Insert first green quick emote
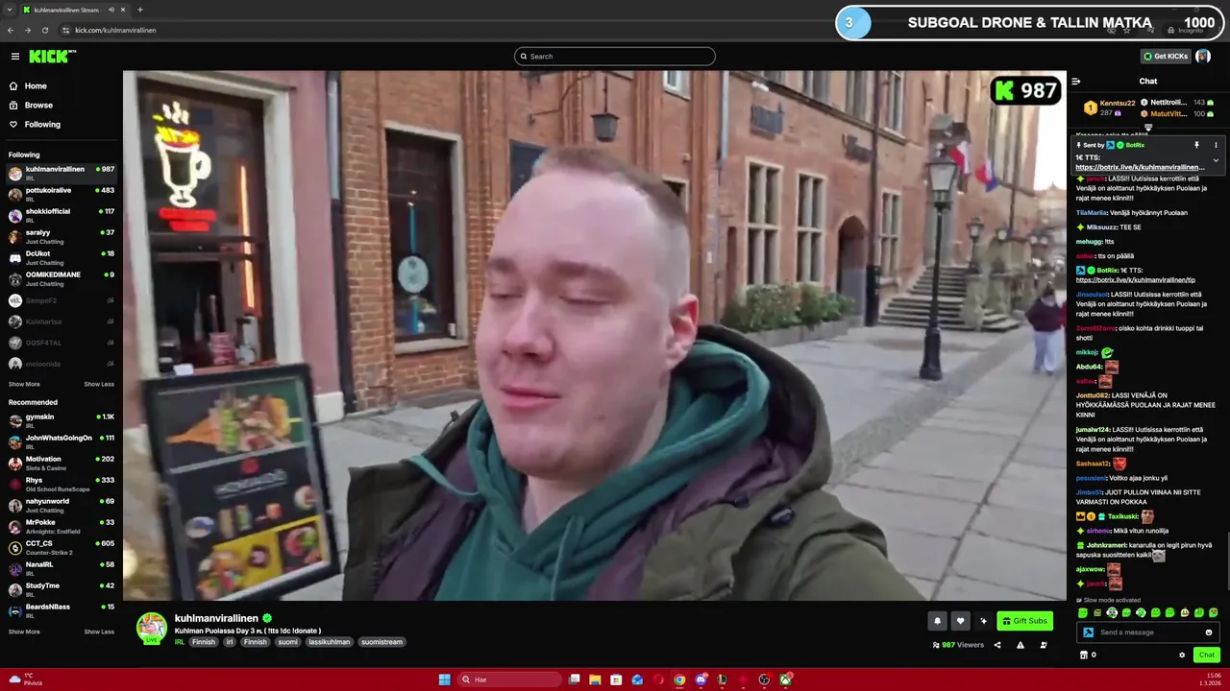Screen dimensions: 1230x691 pos(1083,612)
